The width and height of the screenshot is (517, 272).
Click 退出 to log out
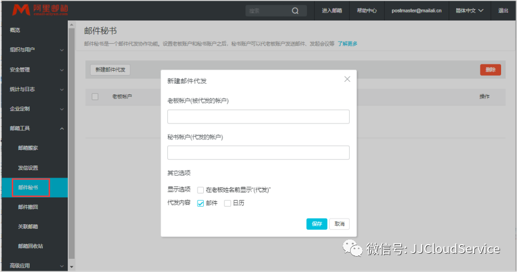pyautogui.click(x=503, y=11)
